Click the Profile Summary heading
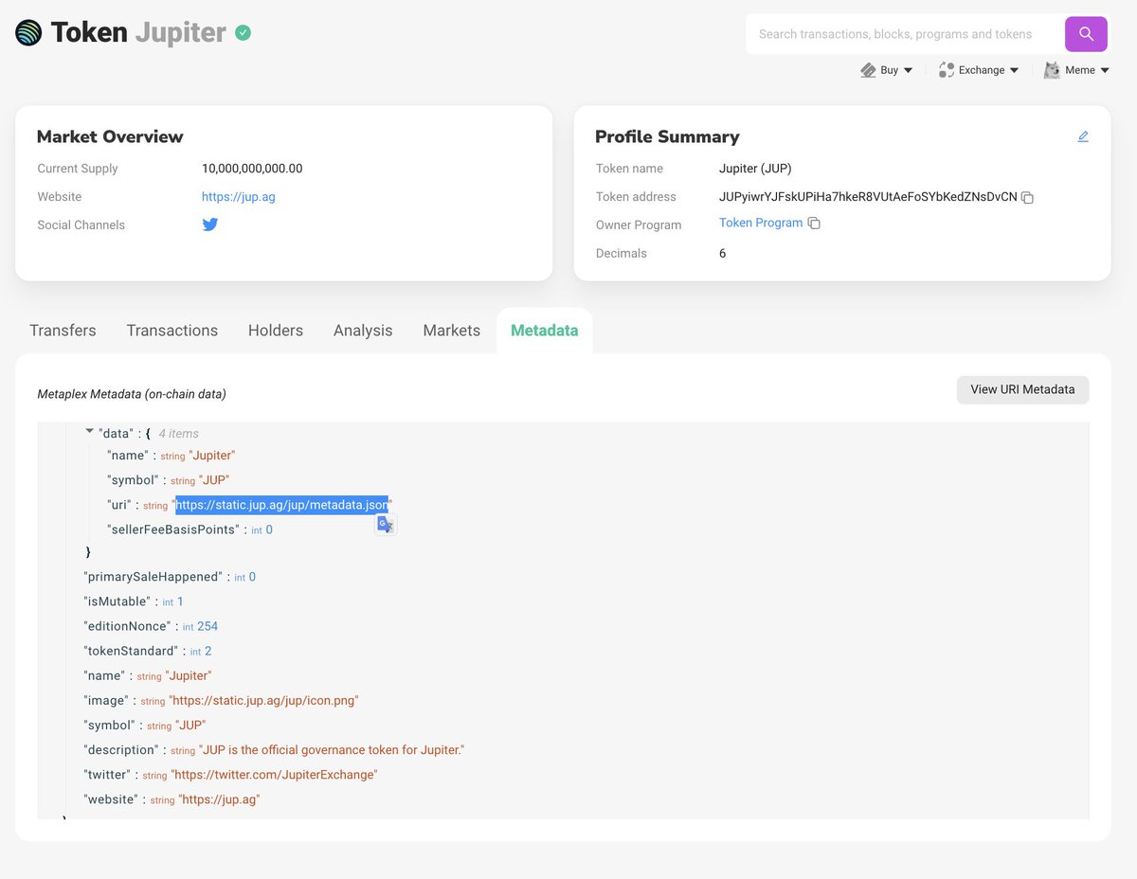The width and height of the screenshot is (1137, 879). tap(667, 136)
